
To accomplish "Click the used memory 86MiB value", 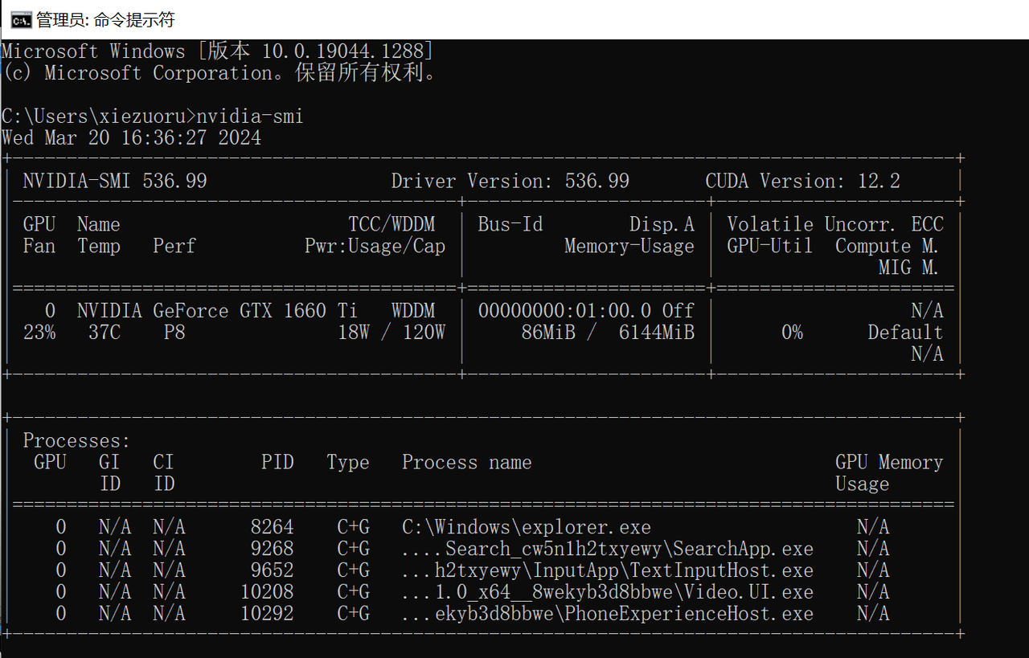I will point(548,333).
